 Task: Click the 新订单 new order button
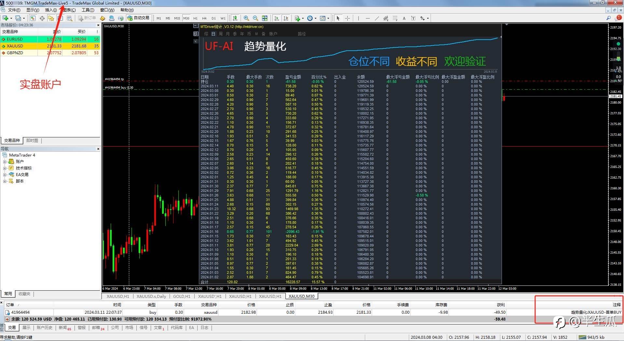point(87,18)
